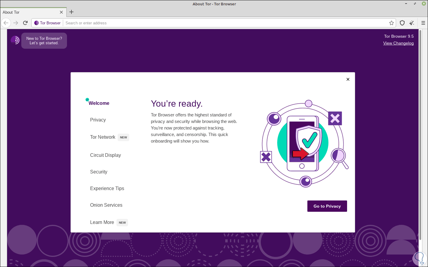Click the Tor onion logo icon
This screenshot has width=428, height=267.
coord(15,40)
